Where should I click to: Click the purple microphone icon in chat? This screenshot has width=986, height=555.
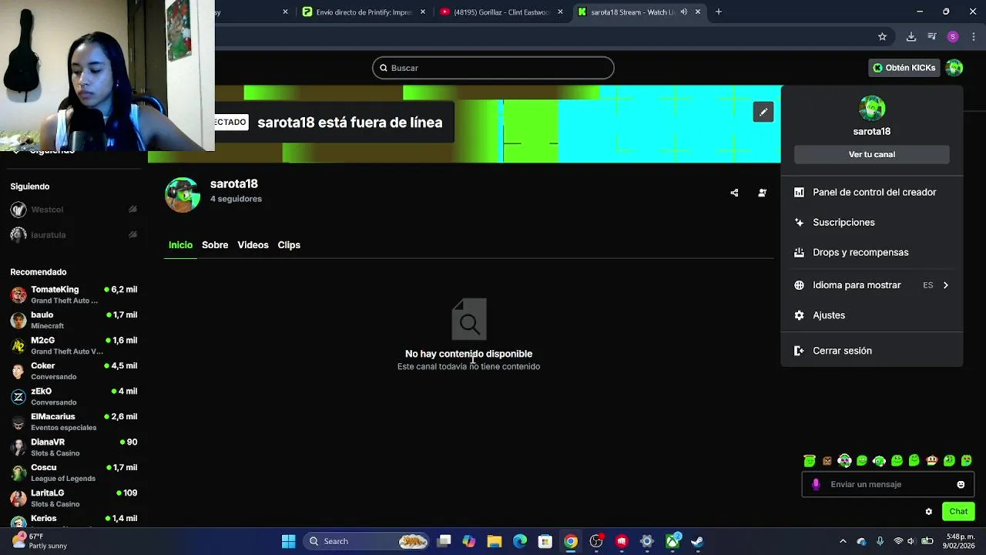(816, 485)
